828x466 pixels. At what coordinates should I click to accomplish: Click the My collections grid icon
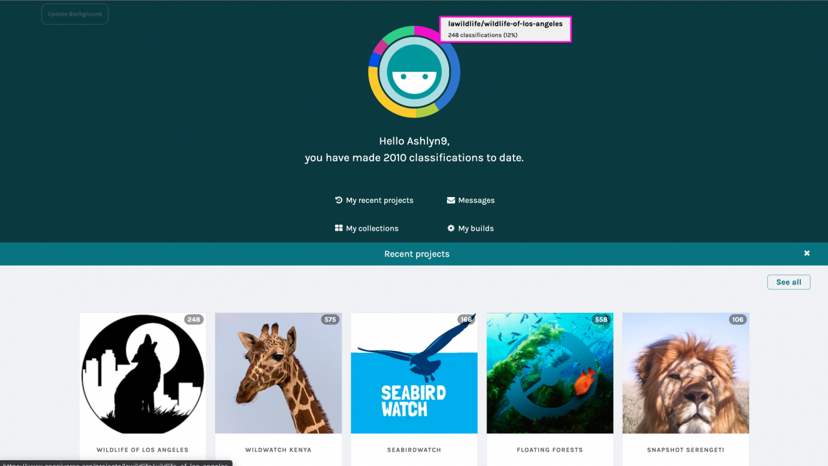(338, 228)
